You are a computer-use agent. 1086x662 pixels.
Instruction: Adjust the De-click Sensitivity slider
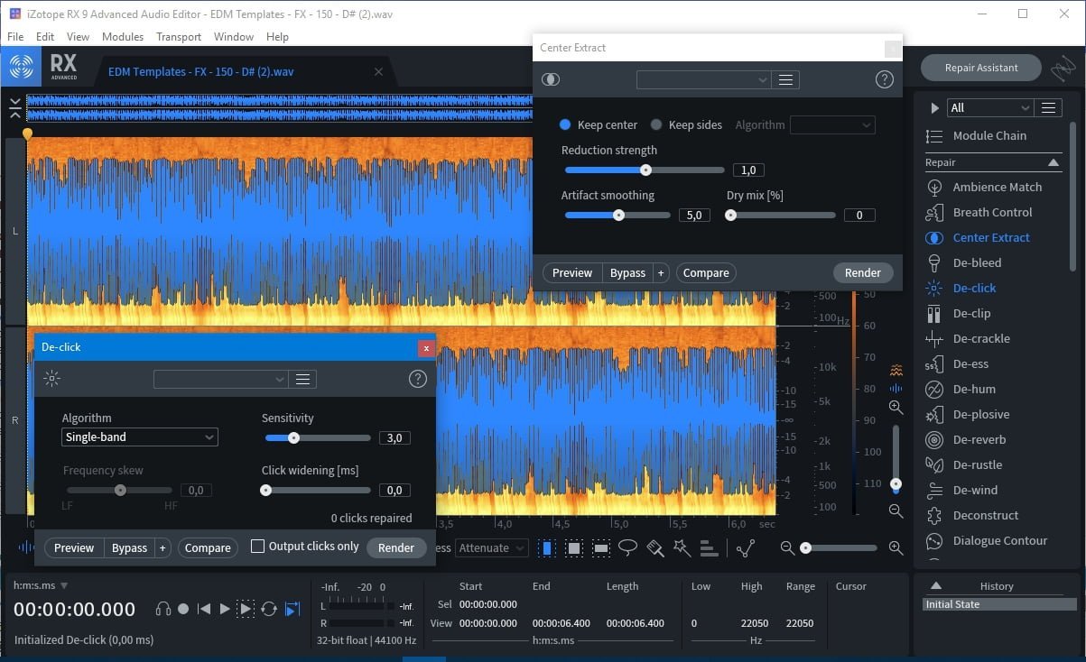click(293, 438)
